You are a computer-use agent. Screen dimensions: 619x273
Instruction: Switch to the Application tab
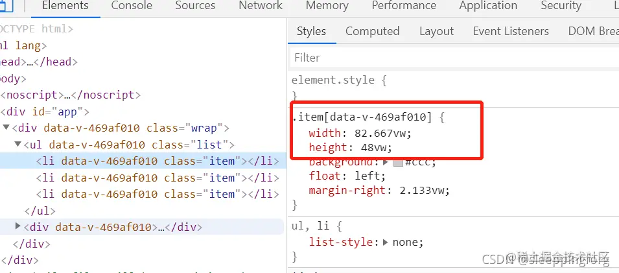point(488,6)
